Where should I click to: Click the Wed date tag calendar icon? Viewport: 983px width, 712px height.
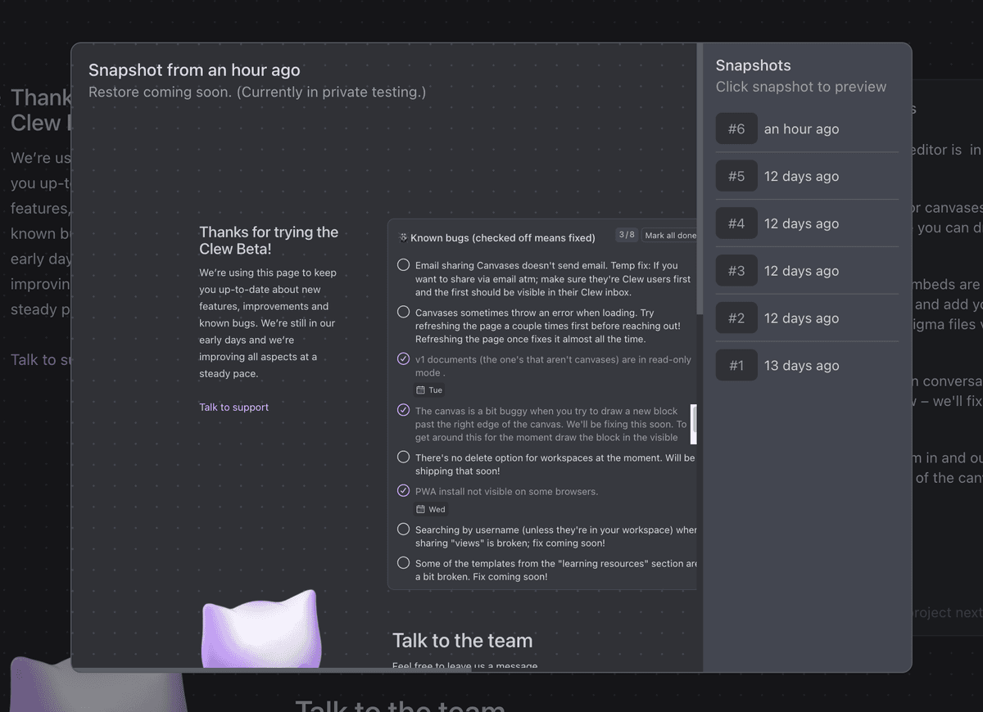click(x=421, y=509)
